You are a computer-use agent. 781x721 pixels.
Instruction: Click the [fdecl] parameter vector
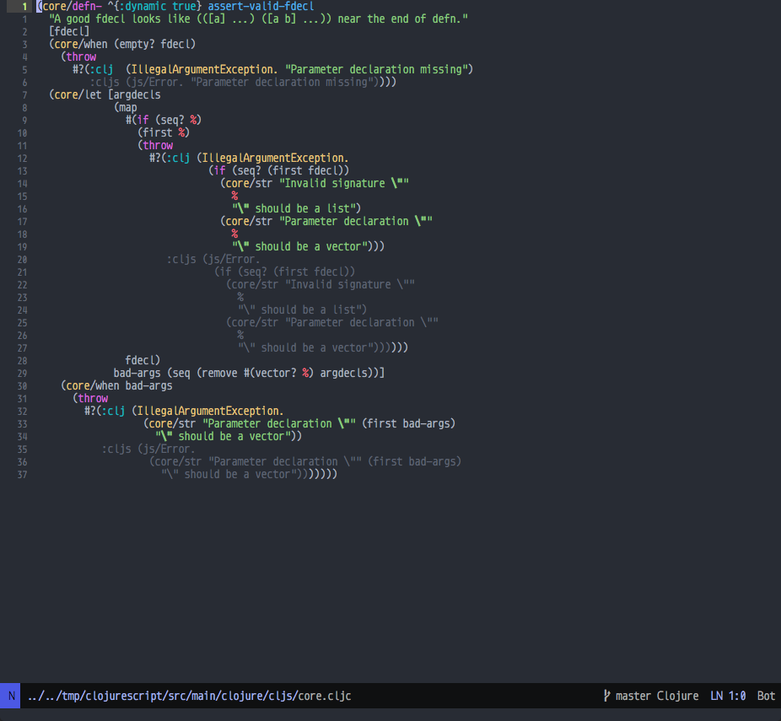coord(69,31)
